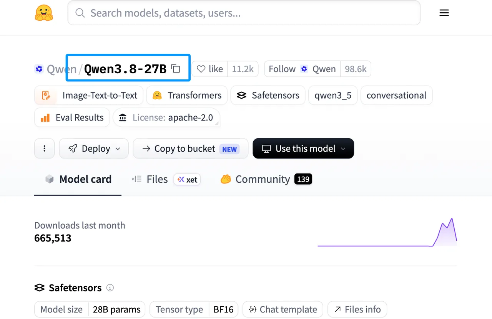This screenshot has height=319, width=492.
Task: Open the License apache-2.0 tag
Action: pyautogui.click(x=166, y=117)
